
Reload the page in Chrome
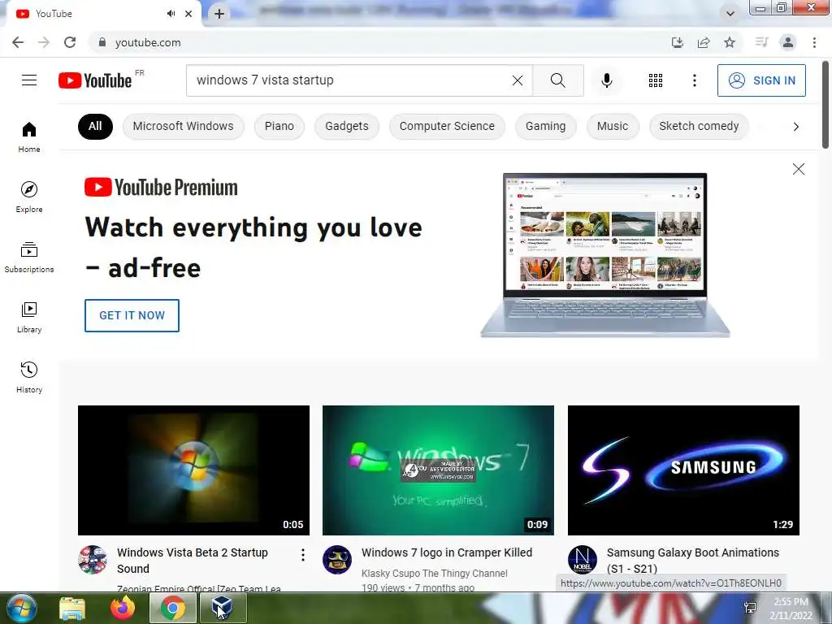[x=70, y=42]
